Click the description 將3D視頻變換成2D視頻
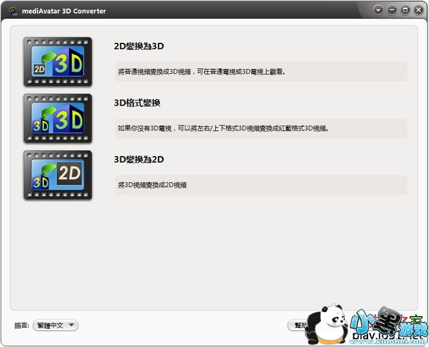 [x=261, y=185]
